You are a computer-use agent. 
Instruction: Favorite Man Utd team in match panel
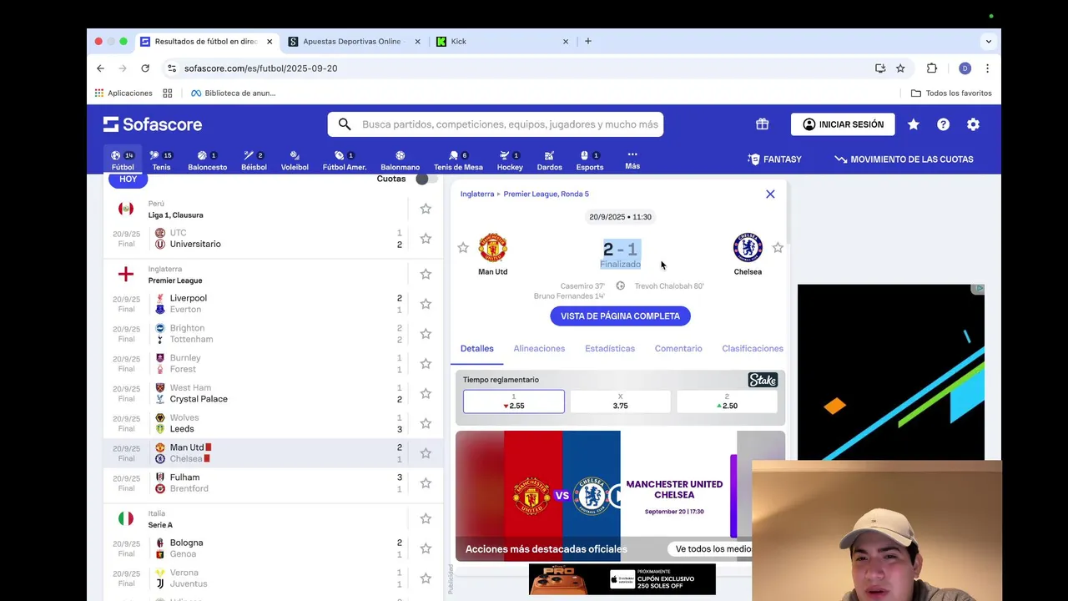click(x=463, y=248)
